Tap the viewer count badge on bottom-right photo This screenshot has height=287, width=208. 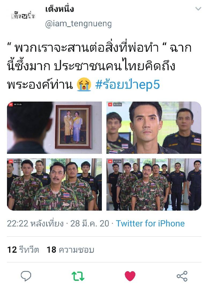pos(117,161)
